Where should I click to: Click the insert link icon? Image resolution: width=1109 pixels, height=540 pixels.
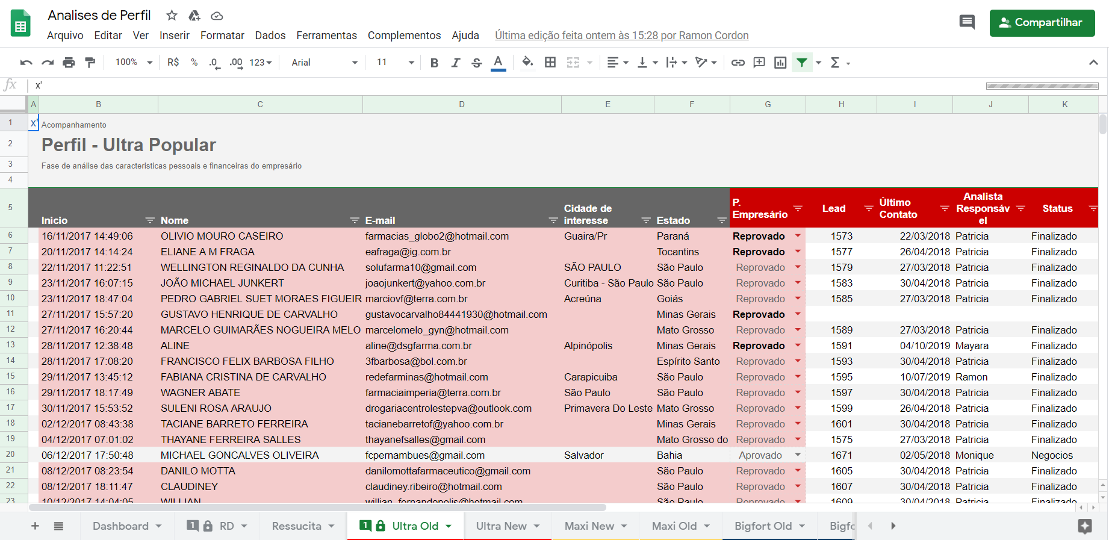pyautogui.click(x=738, y=63)
